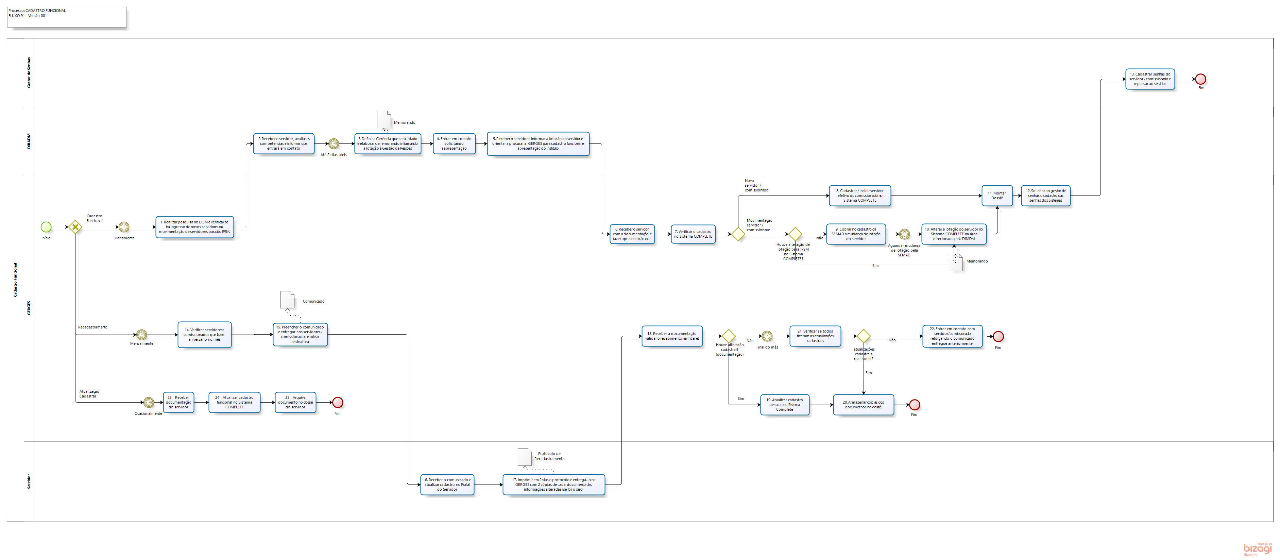Click the green Início start event
Image resolution: width=1280 pixels, height=560 pixels.
point(46,227)
